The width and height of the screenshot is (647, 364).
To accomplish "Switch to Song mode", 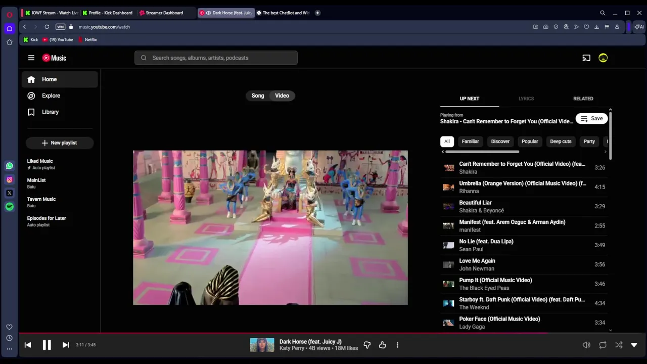I will 258,96.
